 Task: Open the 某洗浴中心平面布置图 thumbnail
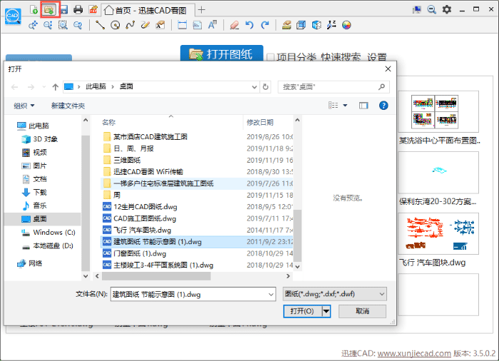(x=438, y=112)
